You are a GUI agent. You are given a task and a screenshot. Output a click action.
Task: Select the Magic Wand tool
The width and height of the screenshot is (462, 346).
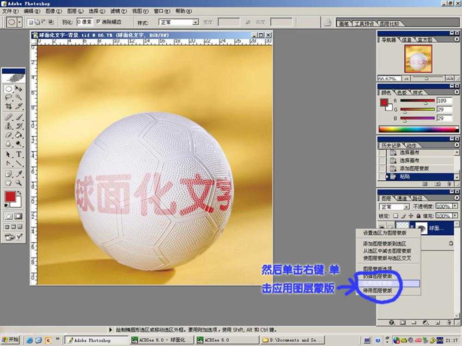point(19,97)
